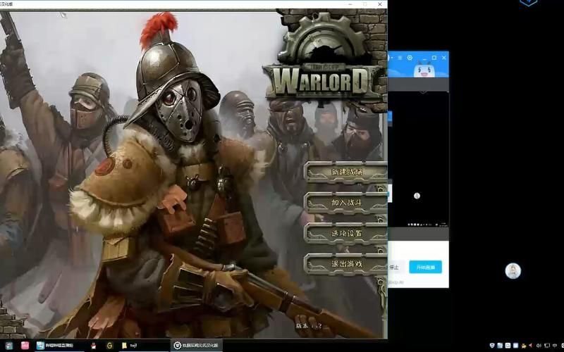Screen dimensions: 564x352
Task: Select the 加入战斗 join battle button
Action: (x=346, y=203)
